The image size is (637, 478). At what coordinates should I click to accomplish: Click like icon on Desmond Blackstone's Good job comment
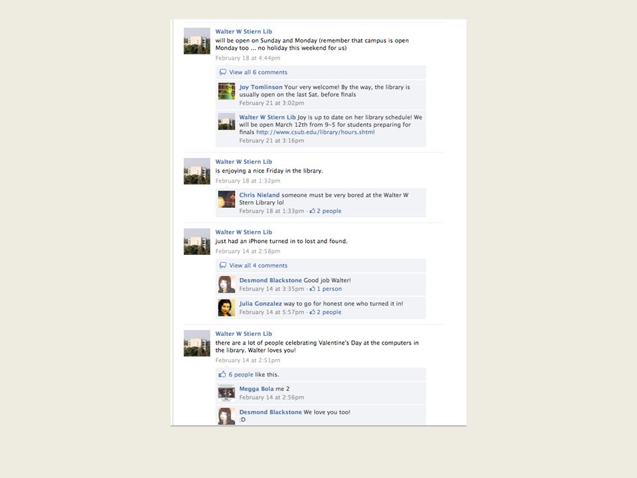coord(313,289)
